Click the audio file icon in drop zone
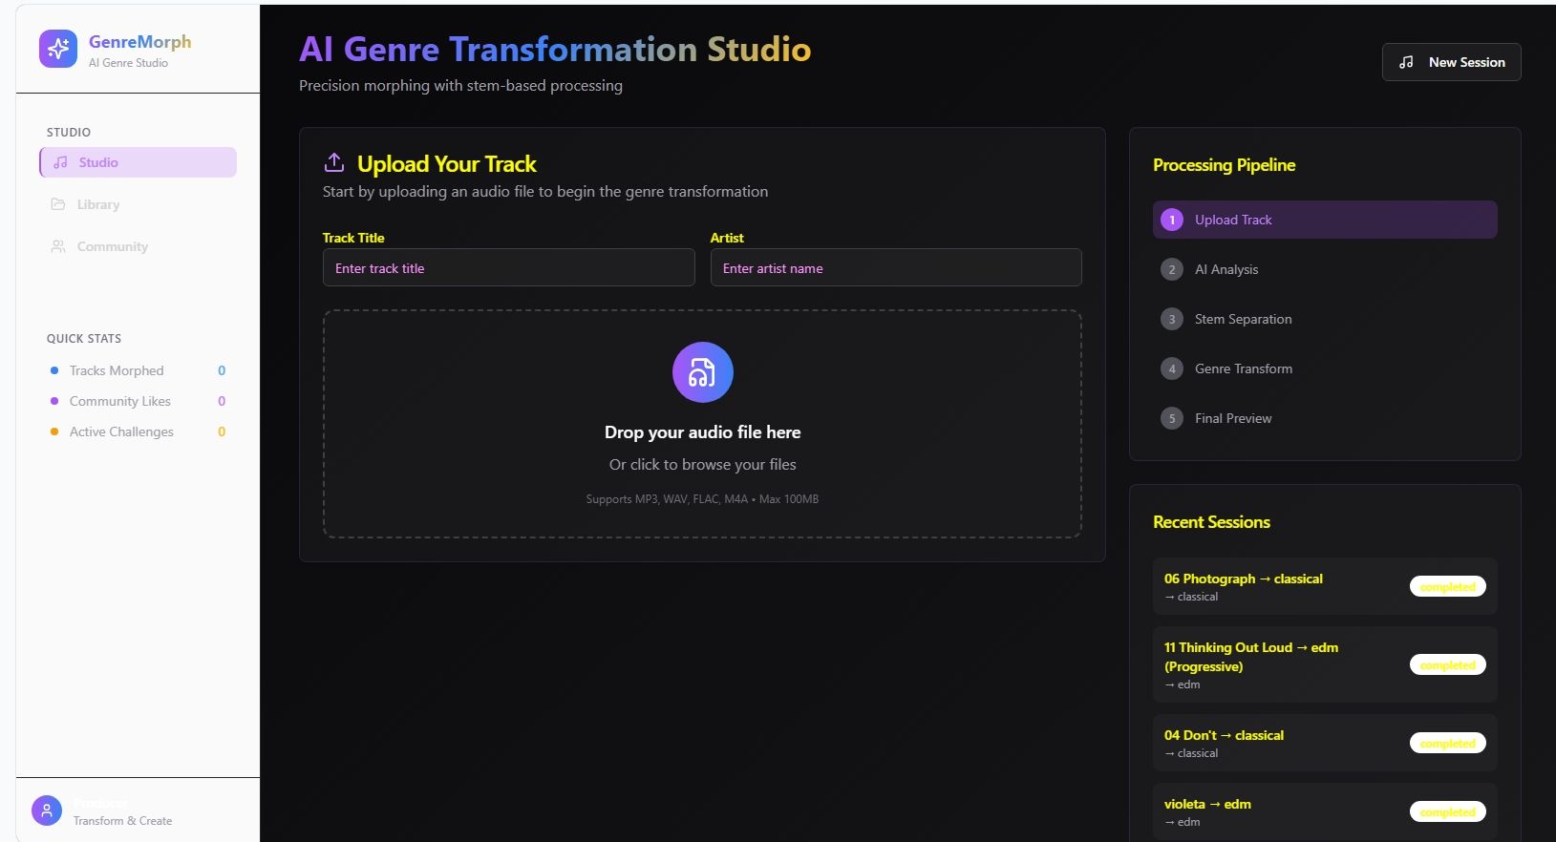1556x842 pixels. tap(702, 372)
